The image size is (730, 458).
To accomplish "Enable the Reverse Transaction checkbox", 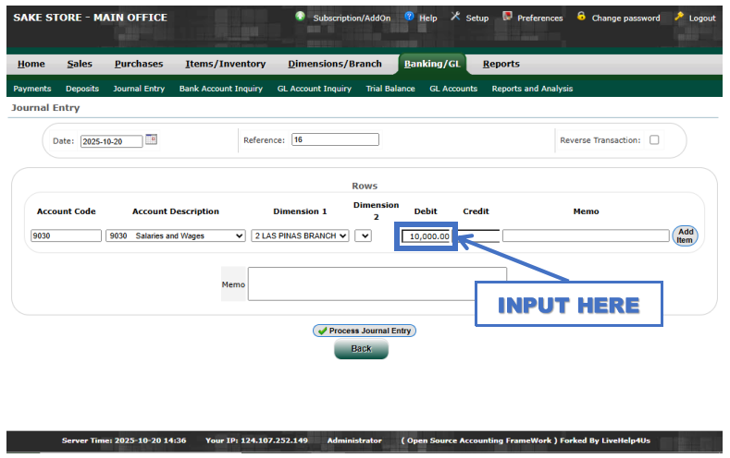I will [x=654, y=140].
